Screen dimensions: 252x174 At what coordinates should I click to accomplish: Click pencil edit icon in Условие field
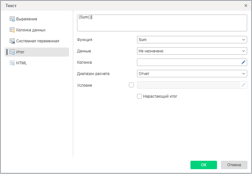(243, 85)
